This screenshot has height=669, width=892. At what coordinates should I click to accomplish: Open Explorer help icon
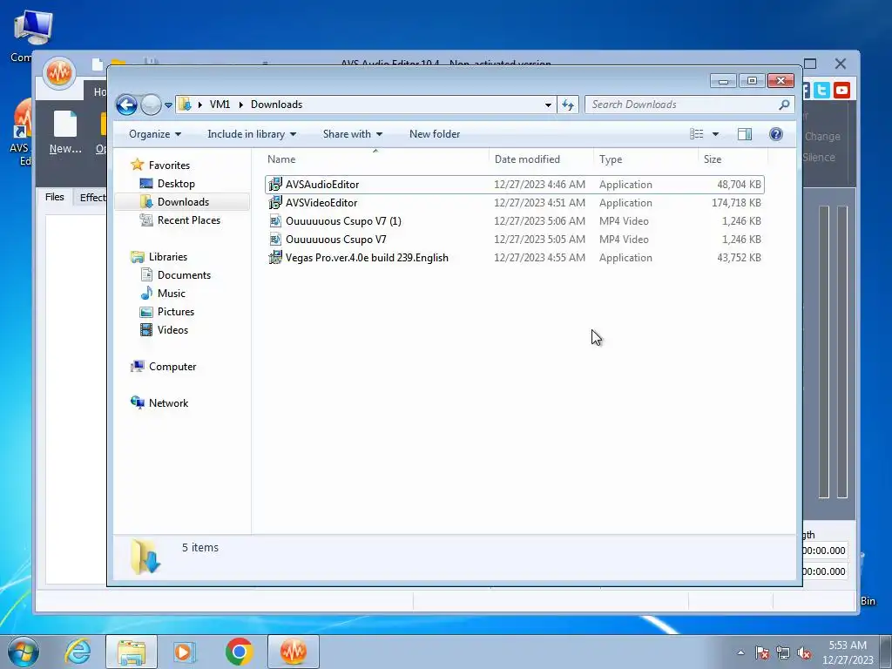[775, 134]
